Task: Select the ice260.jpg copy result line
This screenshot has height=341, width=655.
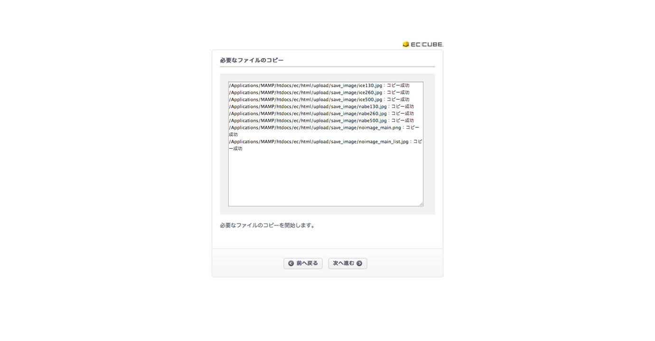Action: pyautogui.click(x=319, y=93)
